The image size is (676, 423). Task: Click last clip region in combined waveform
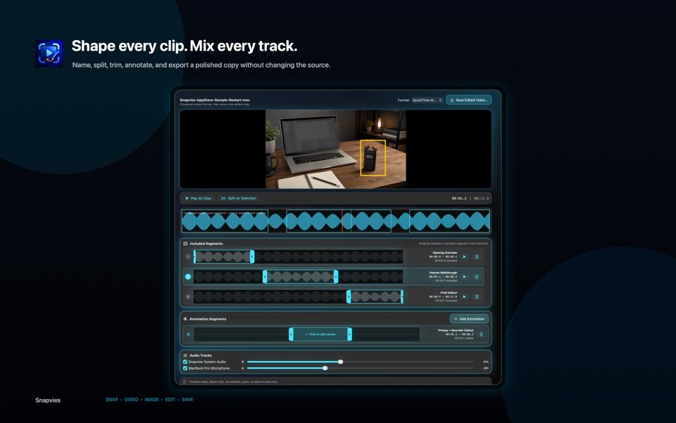click(449, 221)
